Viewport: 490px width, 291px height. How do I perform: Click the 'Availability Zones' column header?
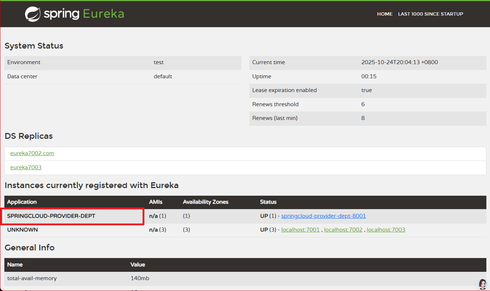point(205,202)
